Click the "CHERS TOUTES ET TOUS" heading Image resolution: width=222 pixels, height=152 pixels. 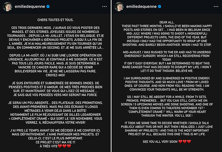tap(55, 20)
